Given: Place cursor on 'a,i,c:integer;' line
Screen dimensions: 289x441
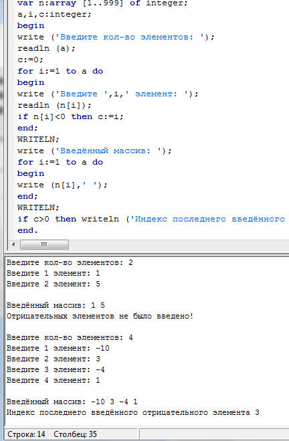Looking at the screenshot, I should [x=54, y=14].
